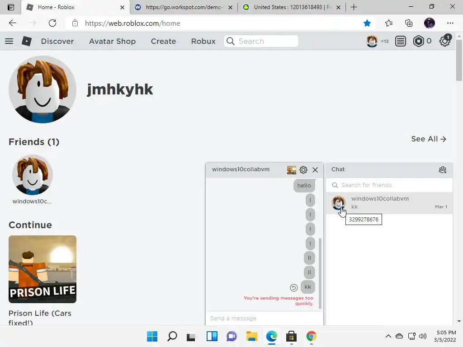The image size is (463, 347).
Task: Click create chat group icon
Action: pyautogui.click(x=442, y=170)
